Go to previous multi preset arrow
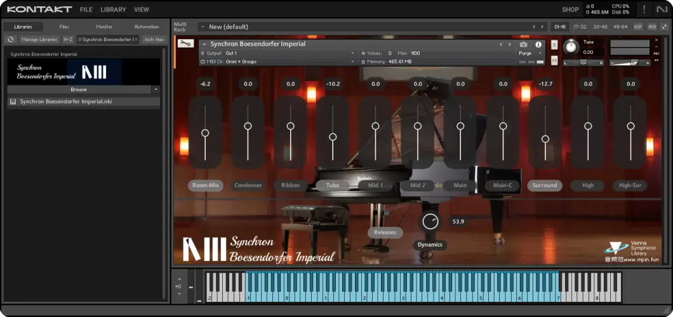 pos(534,27)
